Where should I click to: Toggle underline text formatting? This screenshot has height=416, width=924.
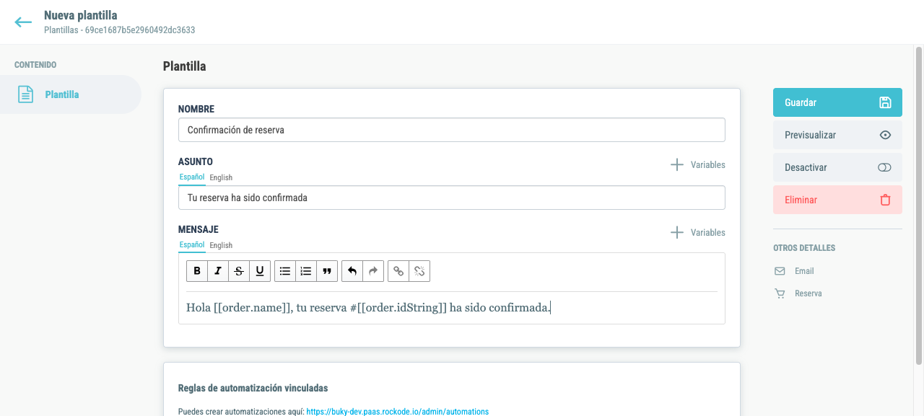pos(260,271)
